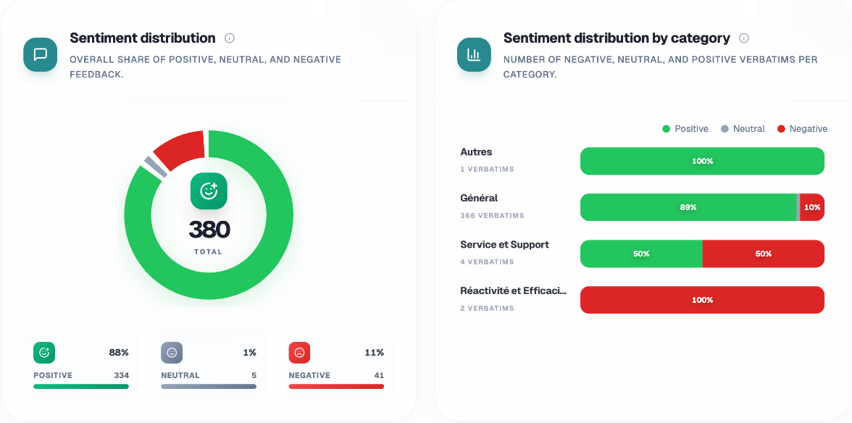Click the gray Neutral progress bar

point(209,387)
